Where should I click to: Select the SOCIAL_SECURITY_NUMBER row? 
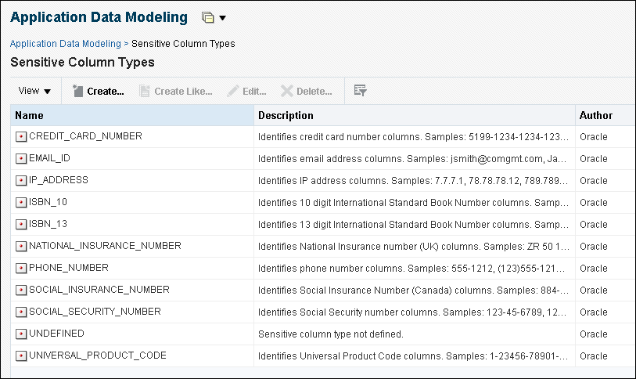(95, 312)
